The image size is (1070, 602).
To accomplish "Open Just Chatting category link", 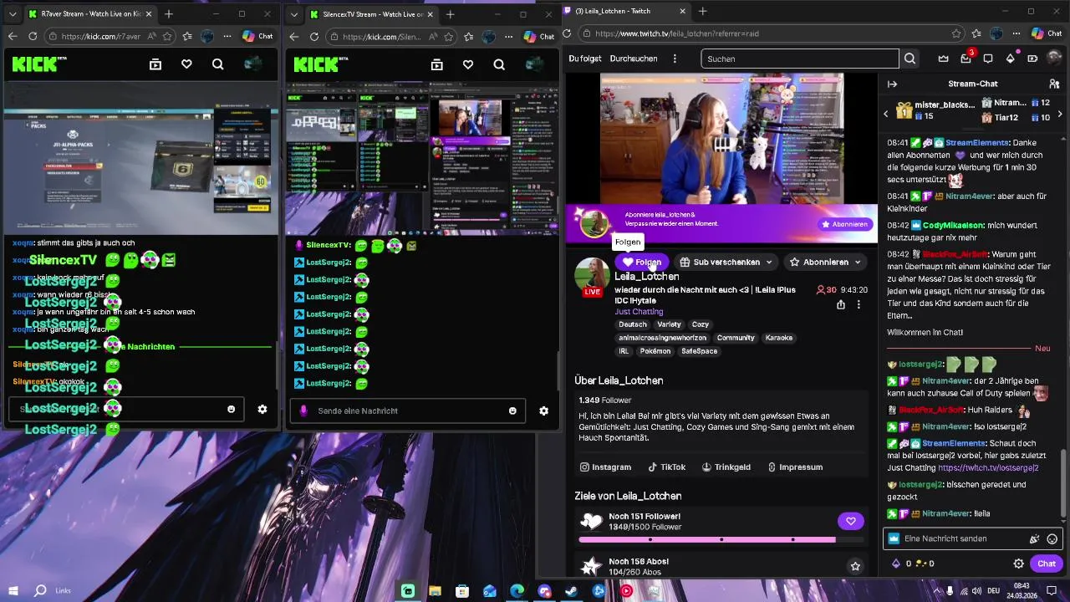I will pos(639,312).
